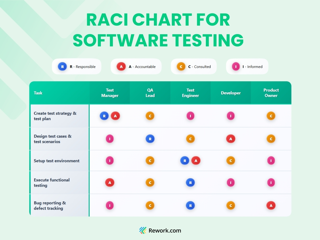Image resolution: width=320 pixels, height=240 pixels.
Task: Click QA Lead's C badge in Create test strategy row
Action: 150,116
